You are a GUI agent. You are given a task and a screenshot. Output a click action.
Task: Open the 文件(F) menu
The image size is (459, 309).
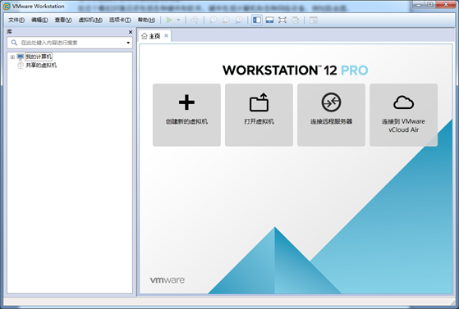coord(16,20)
